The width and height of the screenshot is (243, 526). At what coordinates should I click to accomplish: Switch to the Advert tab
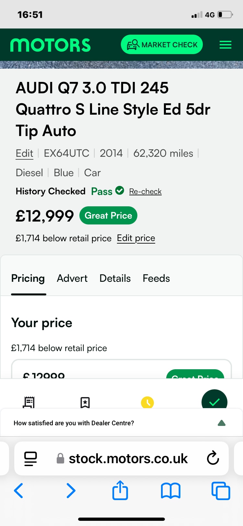click(x=72, y=278)
